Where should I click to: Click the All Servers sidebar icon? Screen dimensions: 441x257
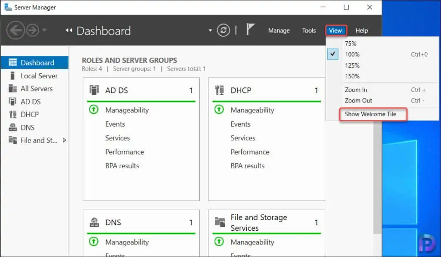(12, 88)
